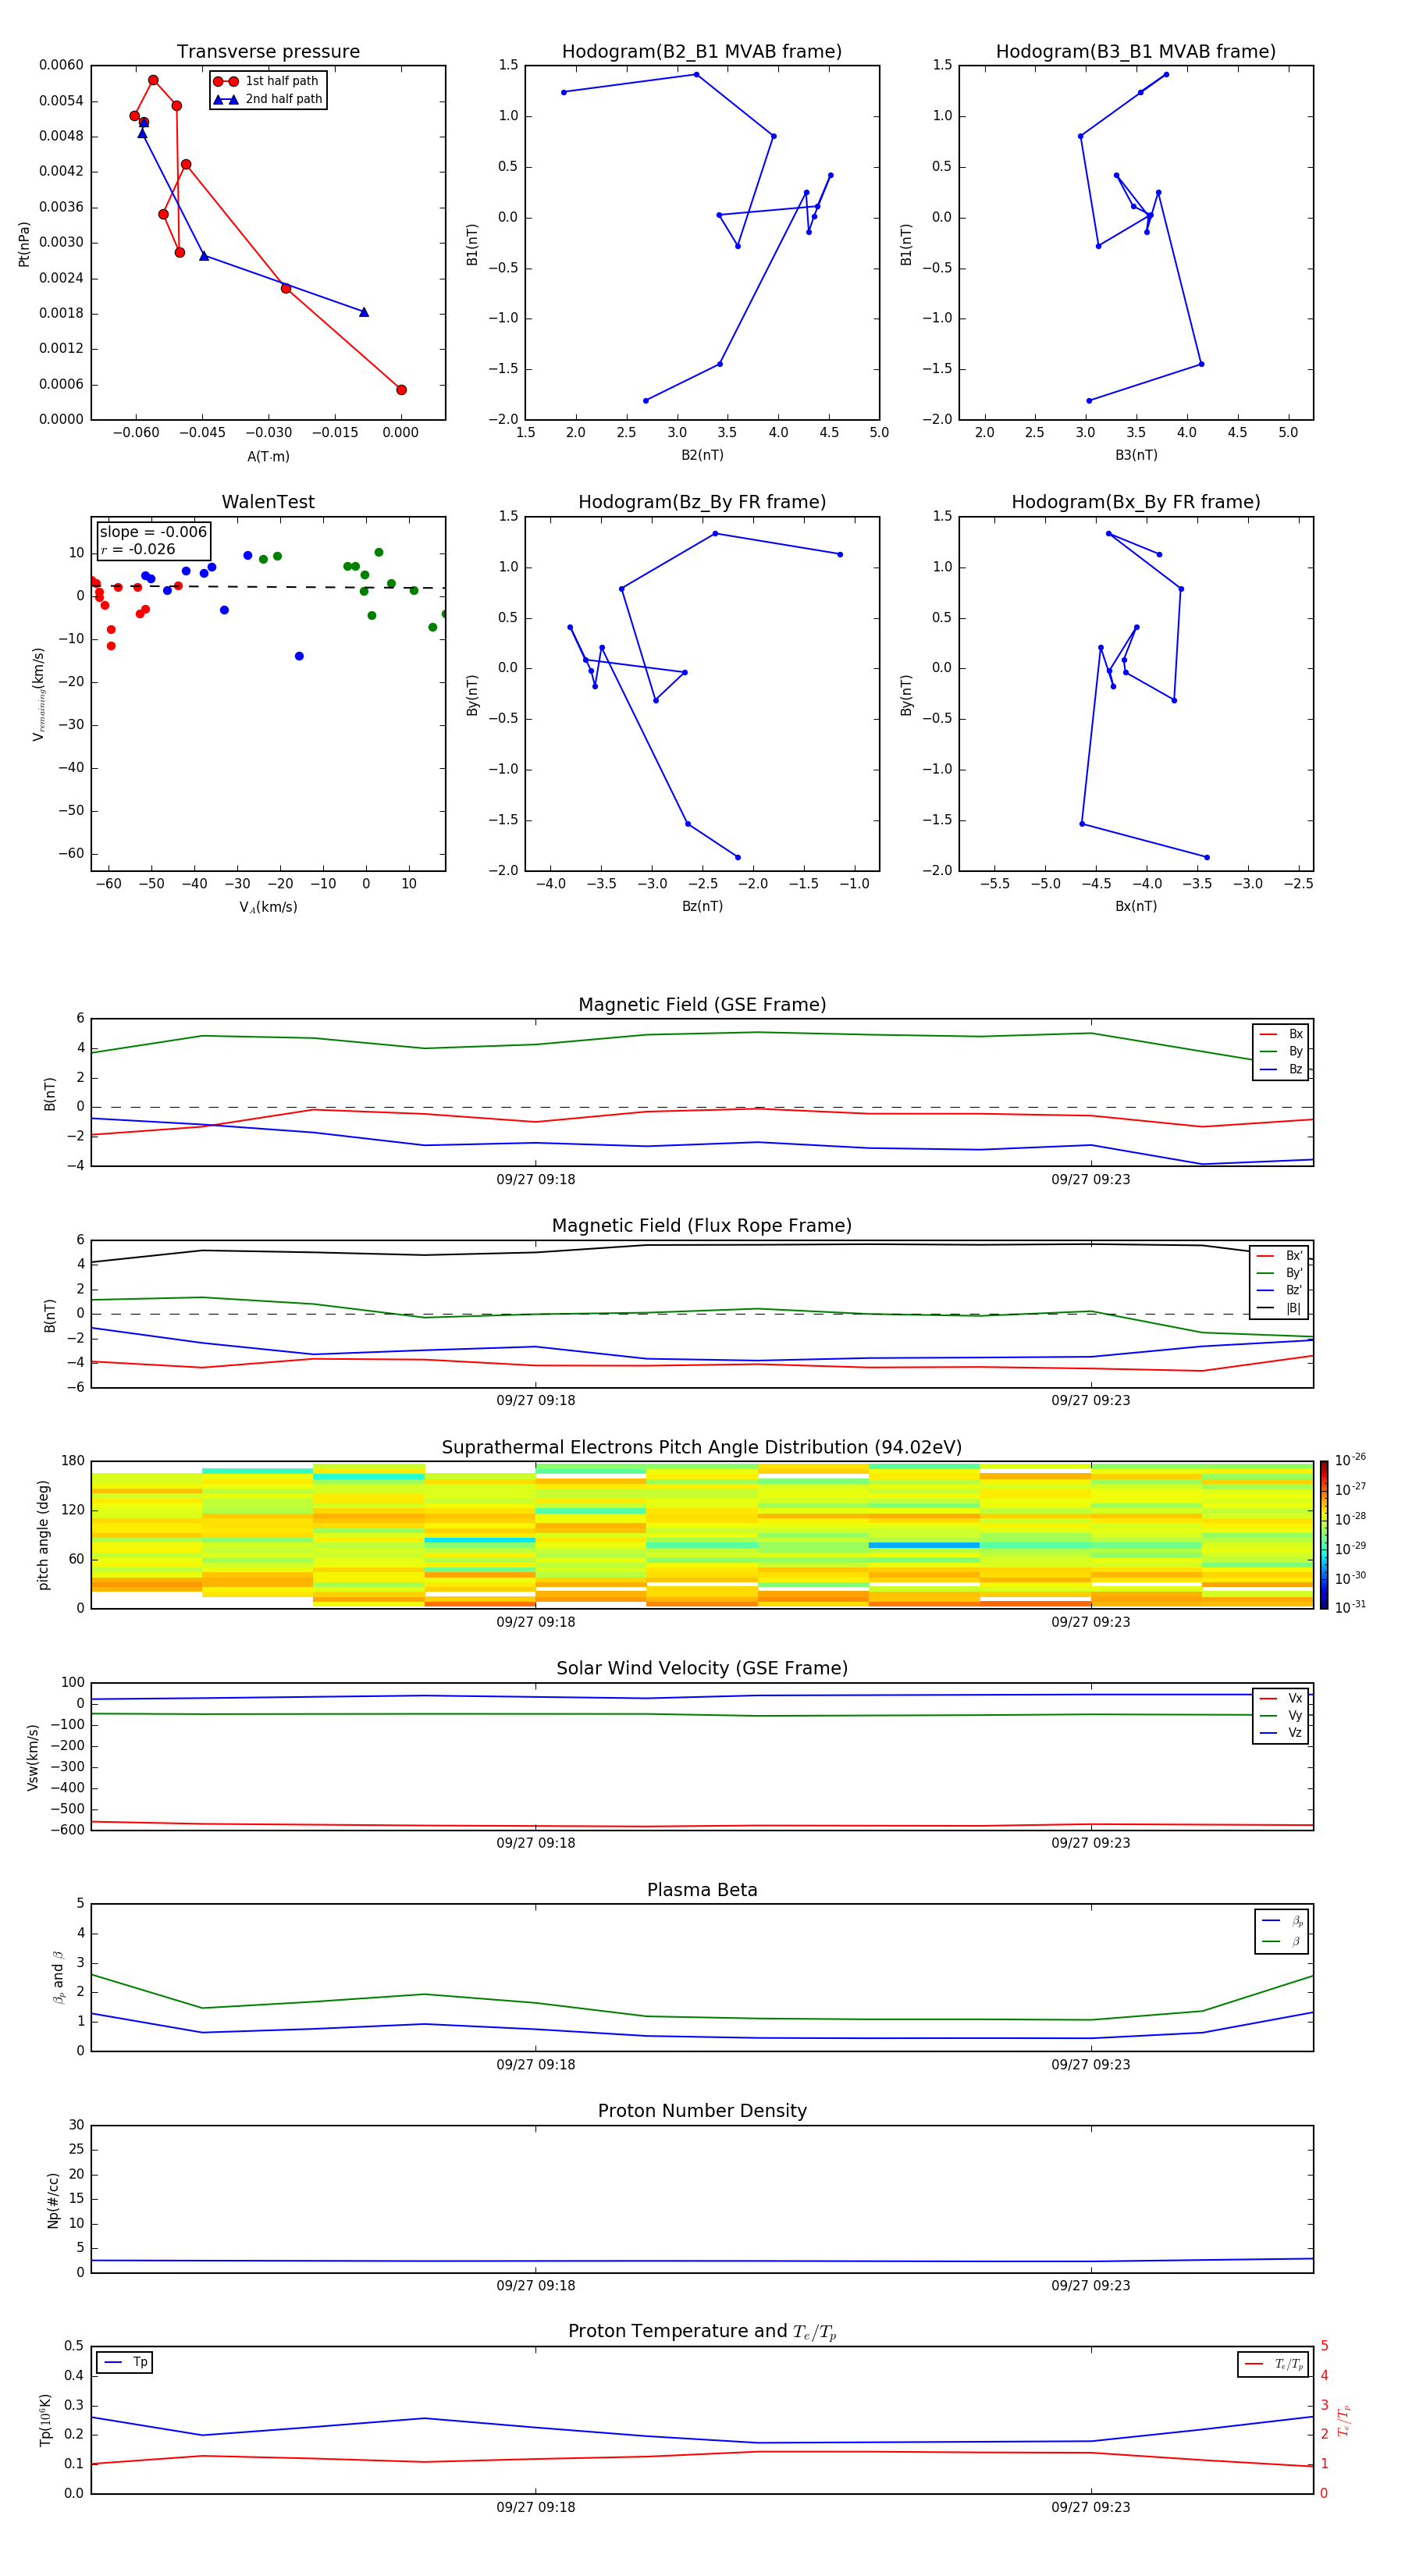
Task: Click the 'Te/Tp' legend box in temperature plot
Action: [1273, 2364]
